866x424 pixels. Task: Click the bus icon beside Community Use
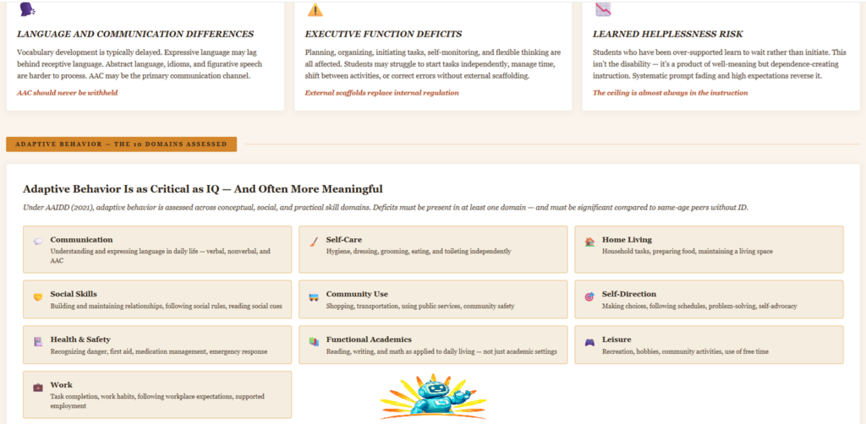(313, 296)
